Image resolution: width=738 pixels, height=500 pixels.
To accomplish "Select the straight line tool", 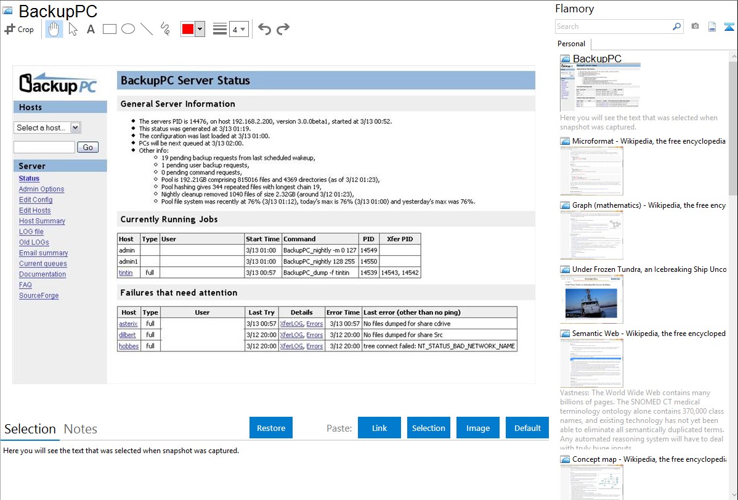I will point(147,29).
